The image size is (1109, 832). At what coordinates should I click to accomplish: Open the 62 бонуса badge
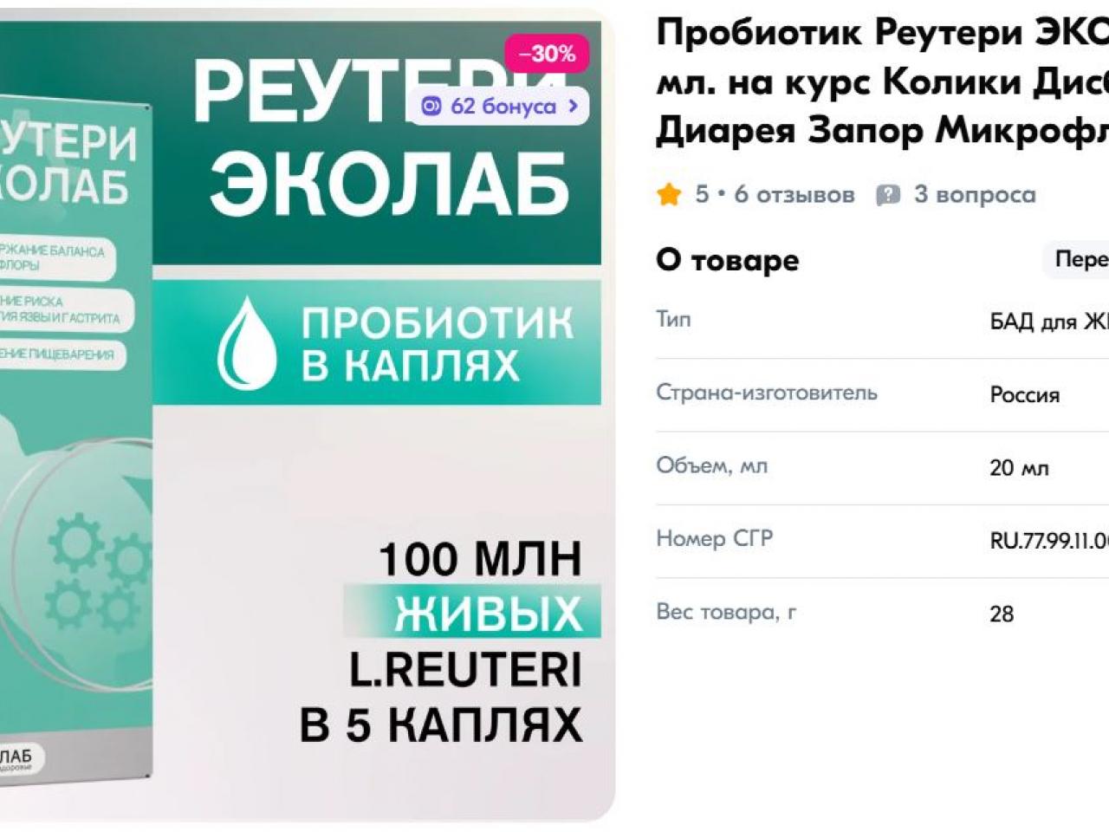(x=499, y=106)
